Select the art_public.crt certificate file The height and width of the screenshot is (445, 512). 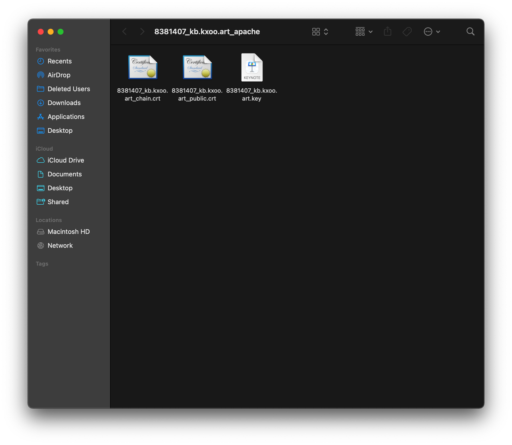point(197,68)
